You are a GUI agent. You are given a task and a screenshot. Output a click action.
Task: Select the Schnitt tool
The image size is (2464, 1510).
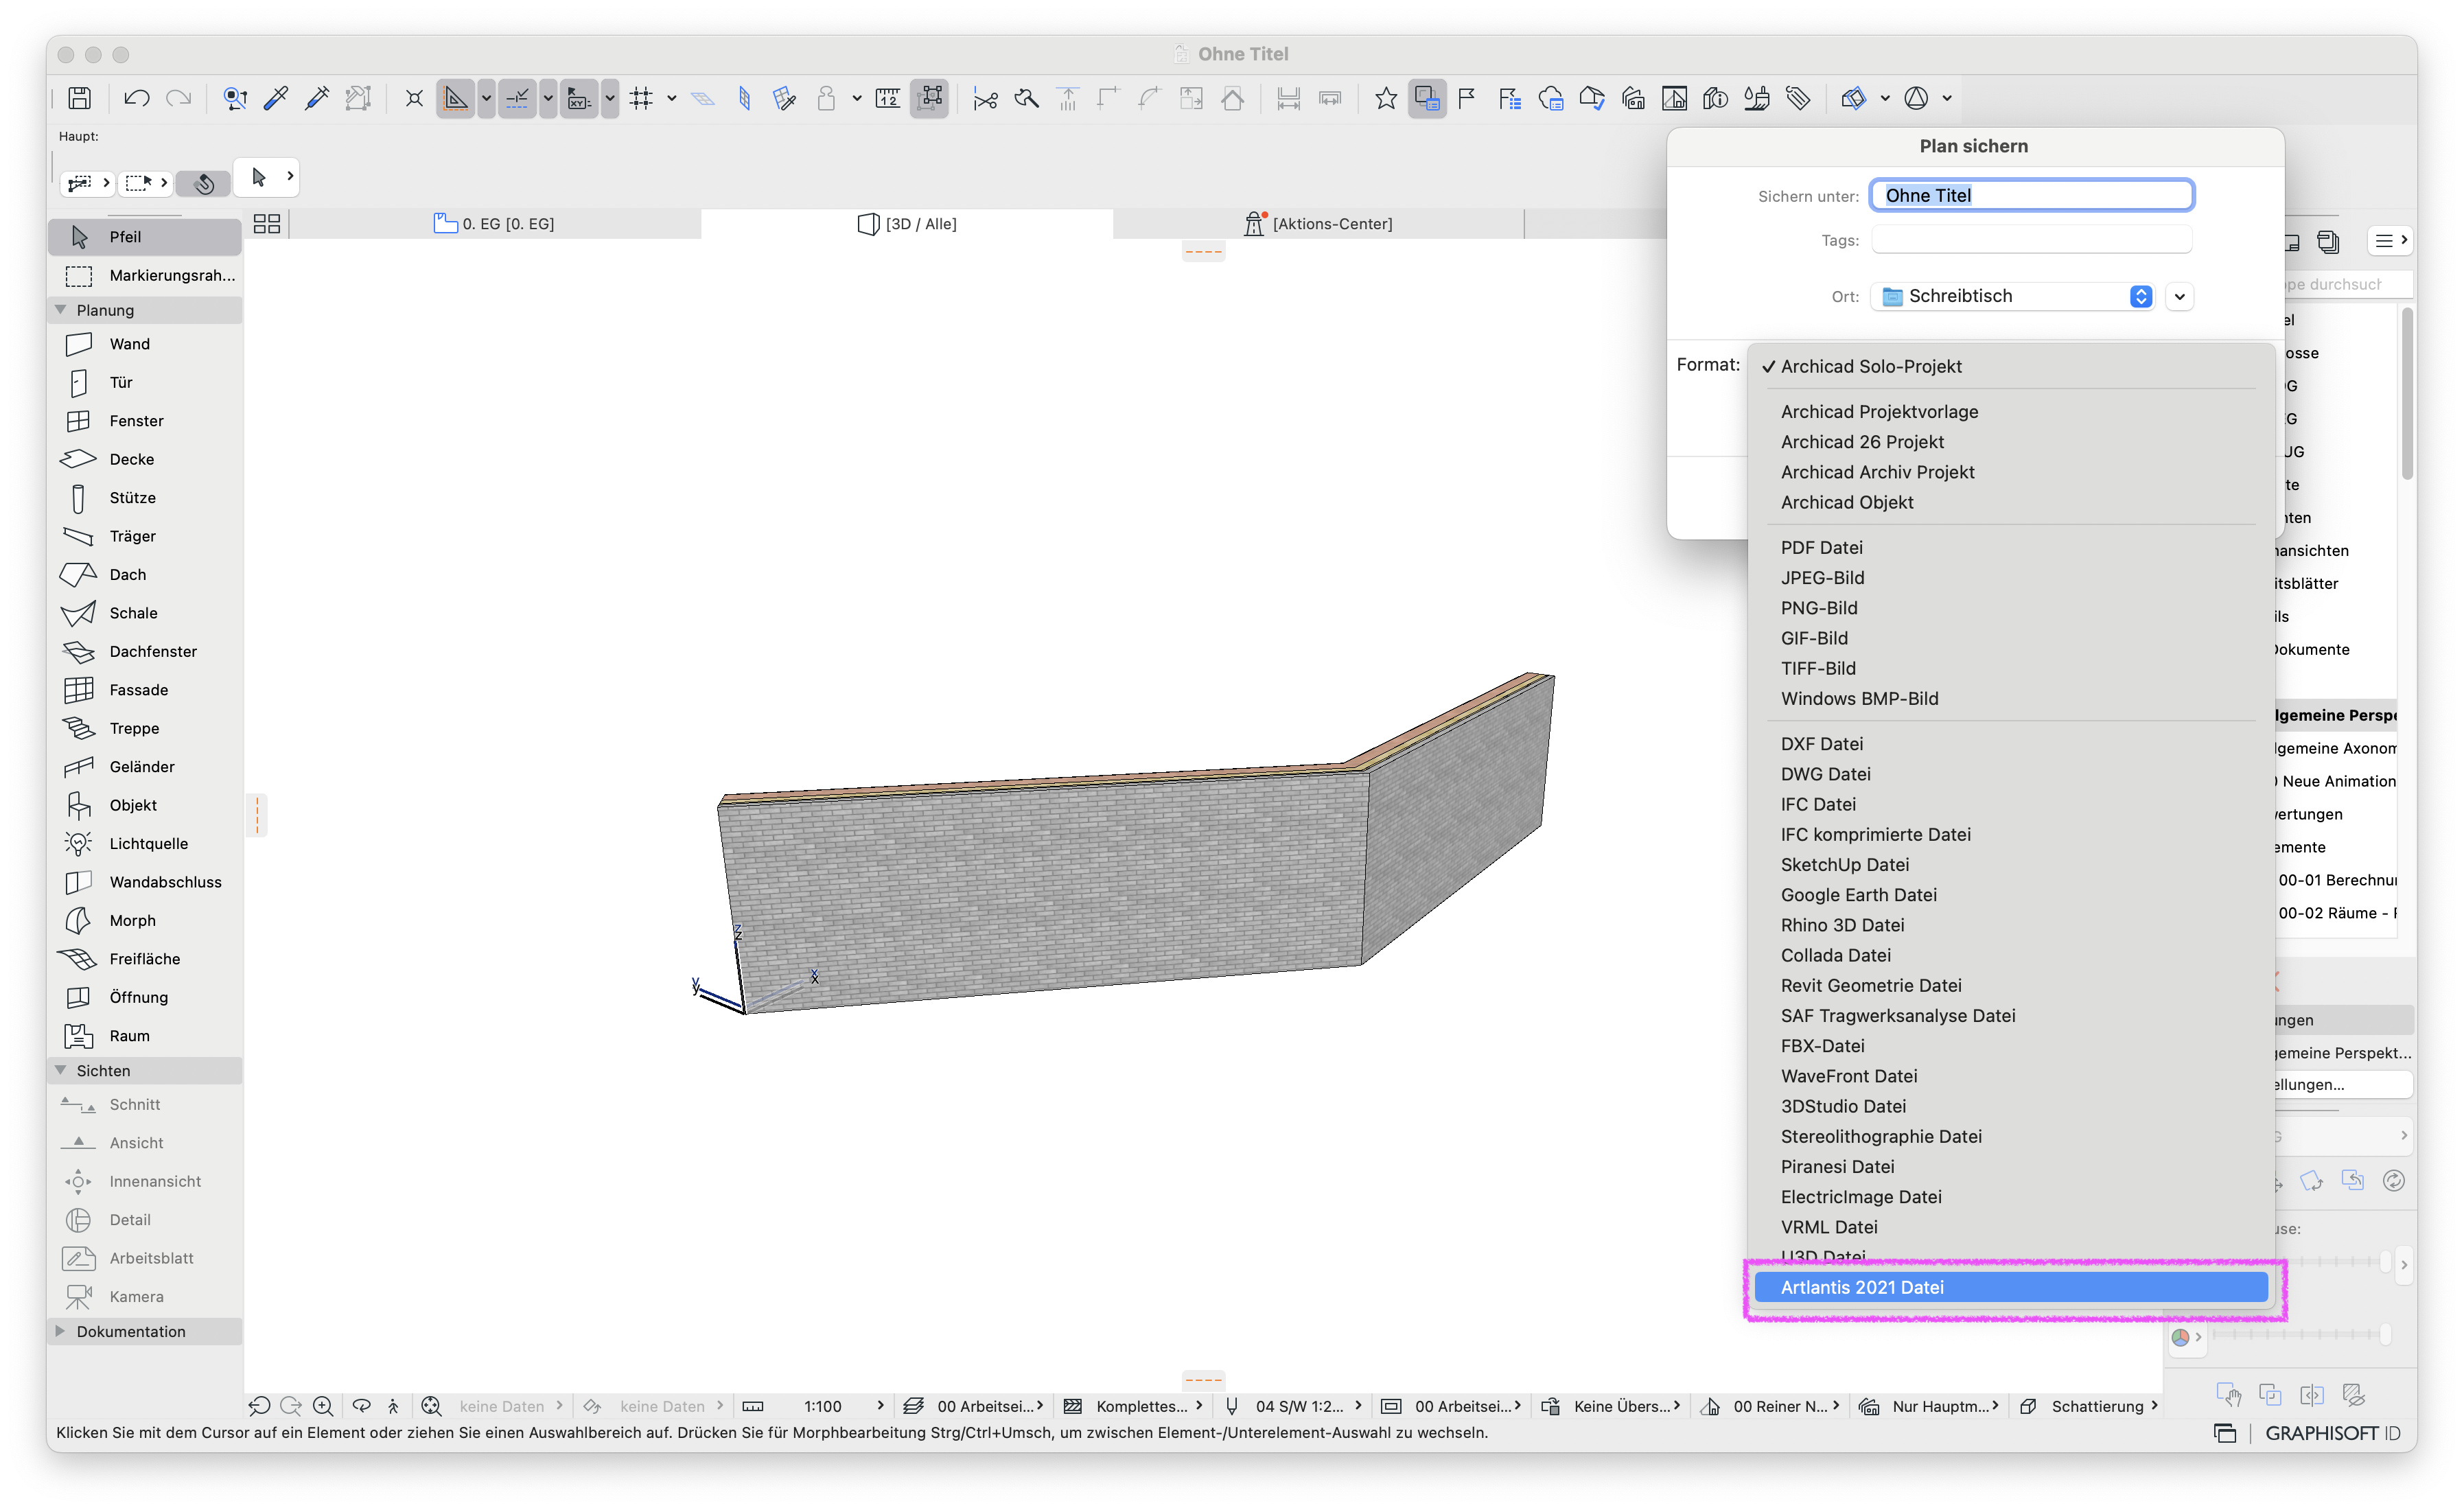(x=145, y=1105)
